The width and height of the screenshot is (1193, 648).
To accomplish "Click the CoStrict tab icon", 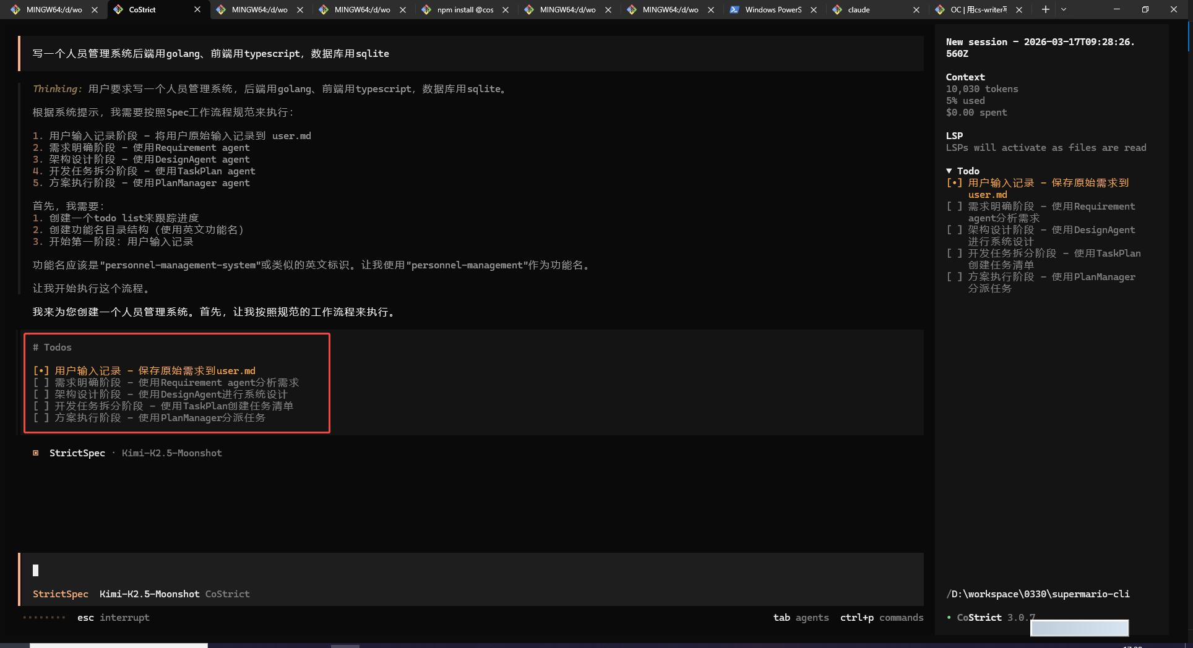I will (x=118, y=10).
